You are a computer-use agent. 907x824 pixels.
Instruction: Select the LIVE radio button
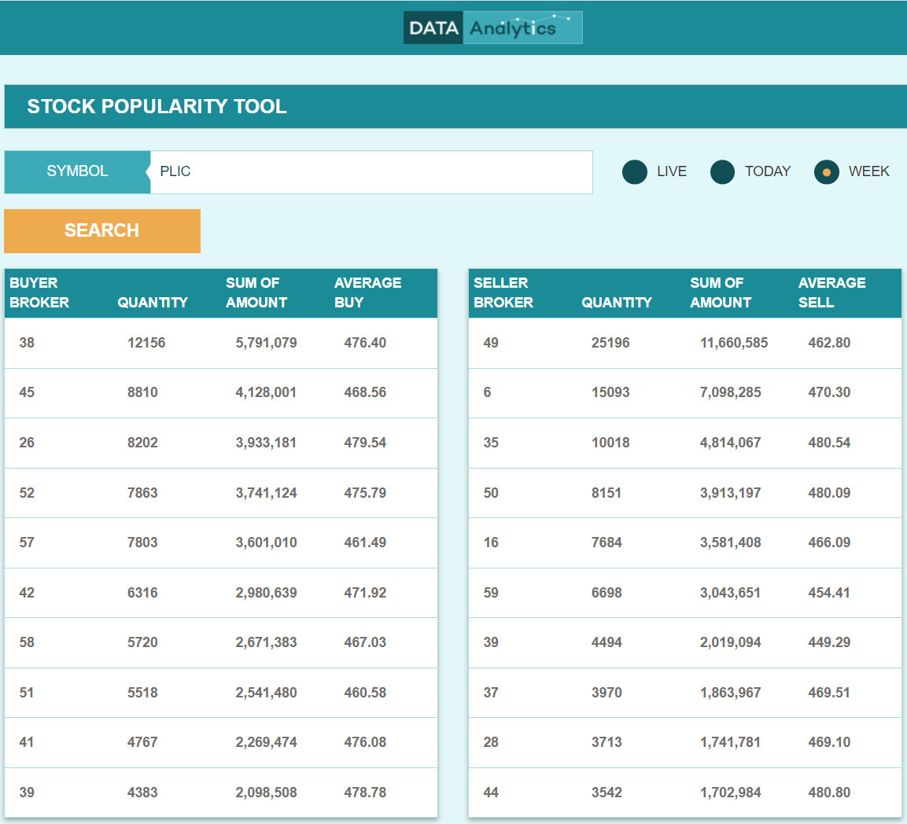(x=635, y=171)
